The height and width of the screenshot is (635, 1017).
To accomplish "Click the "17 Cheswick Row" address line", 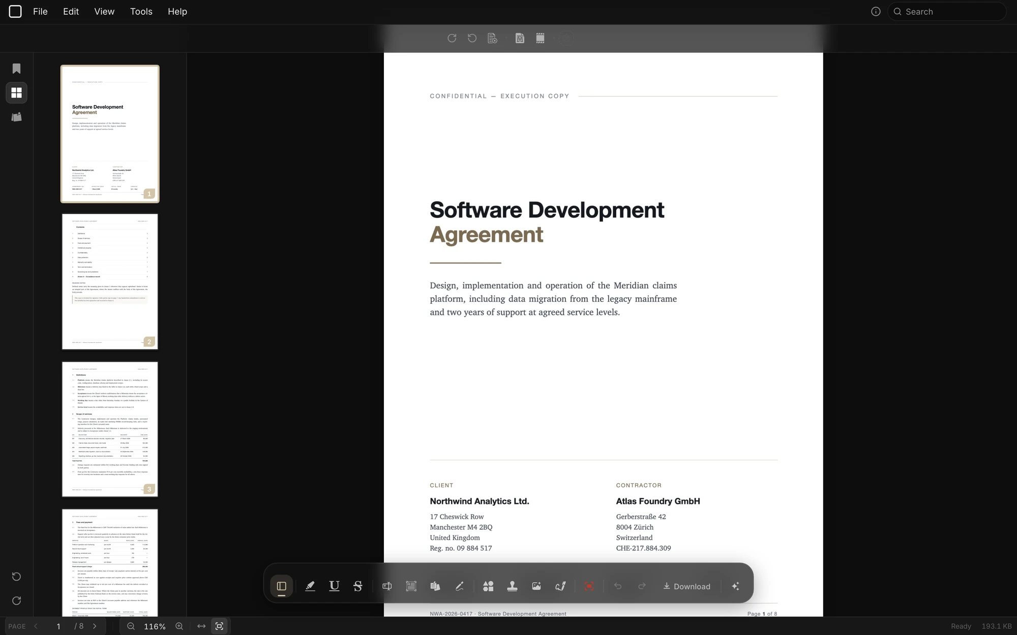I will tap(457, 517).
